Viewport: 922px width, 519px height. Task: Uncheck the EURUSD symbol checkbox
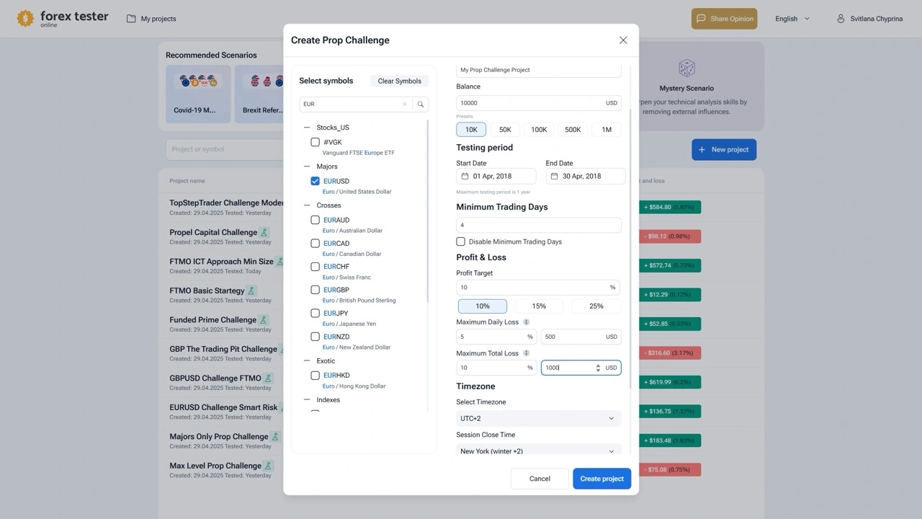(315, 181)
